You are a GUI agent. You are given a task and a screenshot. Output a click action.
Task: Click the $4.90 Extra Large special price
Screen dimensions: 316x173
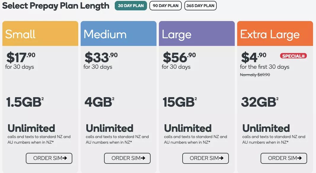point(253,57)
